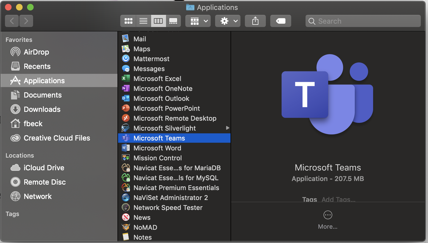The height and width of the screenshot is (243, 428).
Task: Click the Edit Tags toolbar button
Action: [x=281, y=21]
